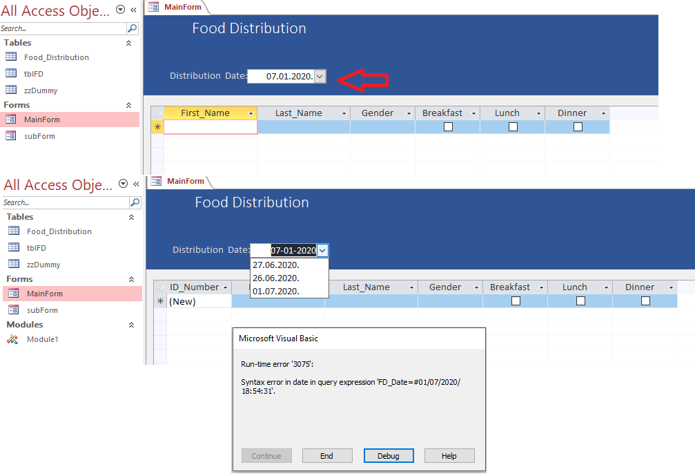Open Last_Name column filter arrow in upper subform
The width and height of the screenshot is (695, 476).
344,113
